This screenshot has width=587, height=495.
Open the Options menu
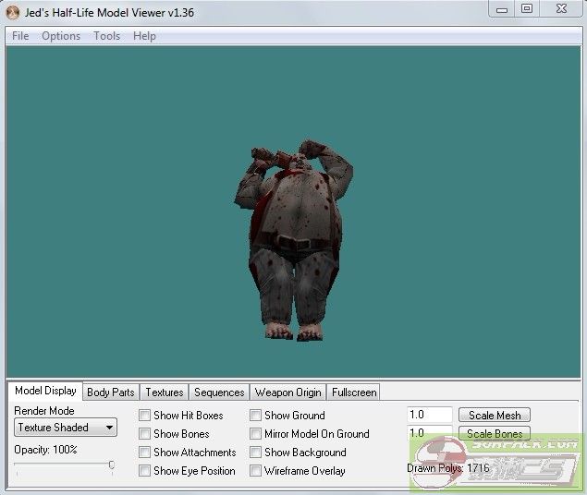point(61,36)
